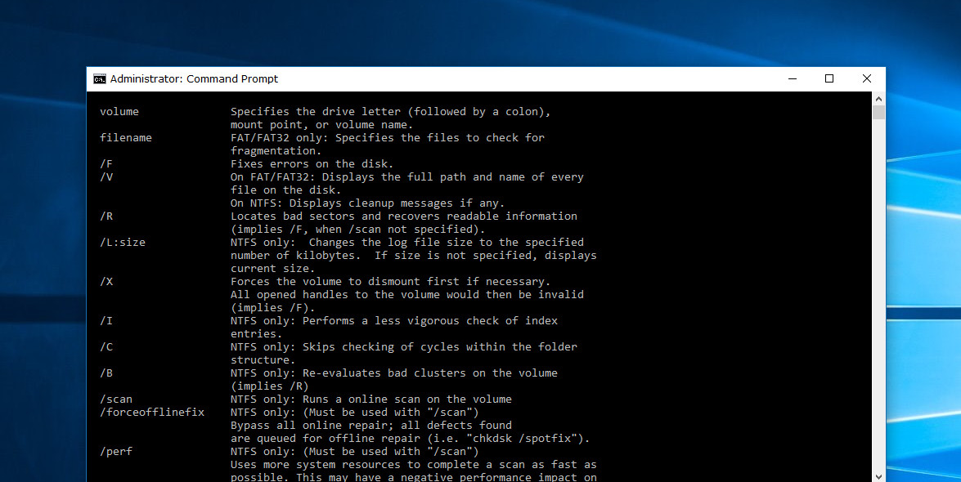Maximize the Command Prompt window
This screenshot has height=482, width=961.
pyautogui.click(x=829, y=79)
